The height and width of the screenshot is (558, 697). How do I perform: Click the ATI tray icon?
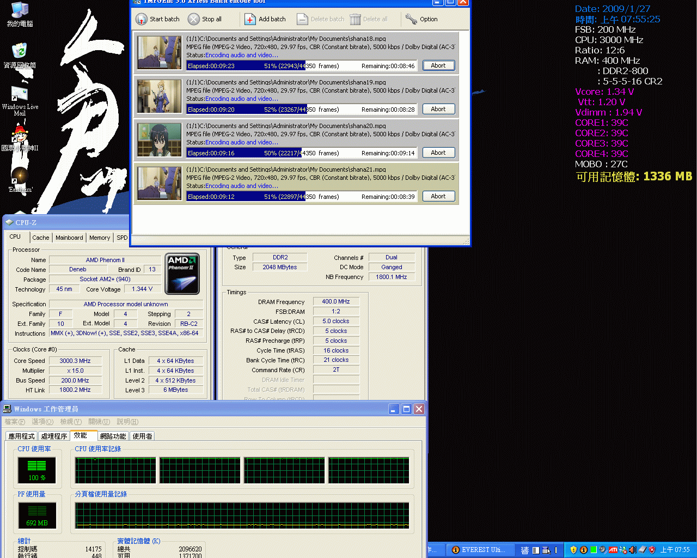click(x=613, y=550)
